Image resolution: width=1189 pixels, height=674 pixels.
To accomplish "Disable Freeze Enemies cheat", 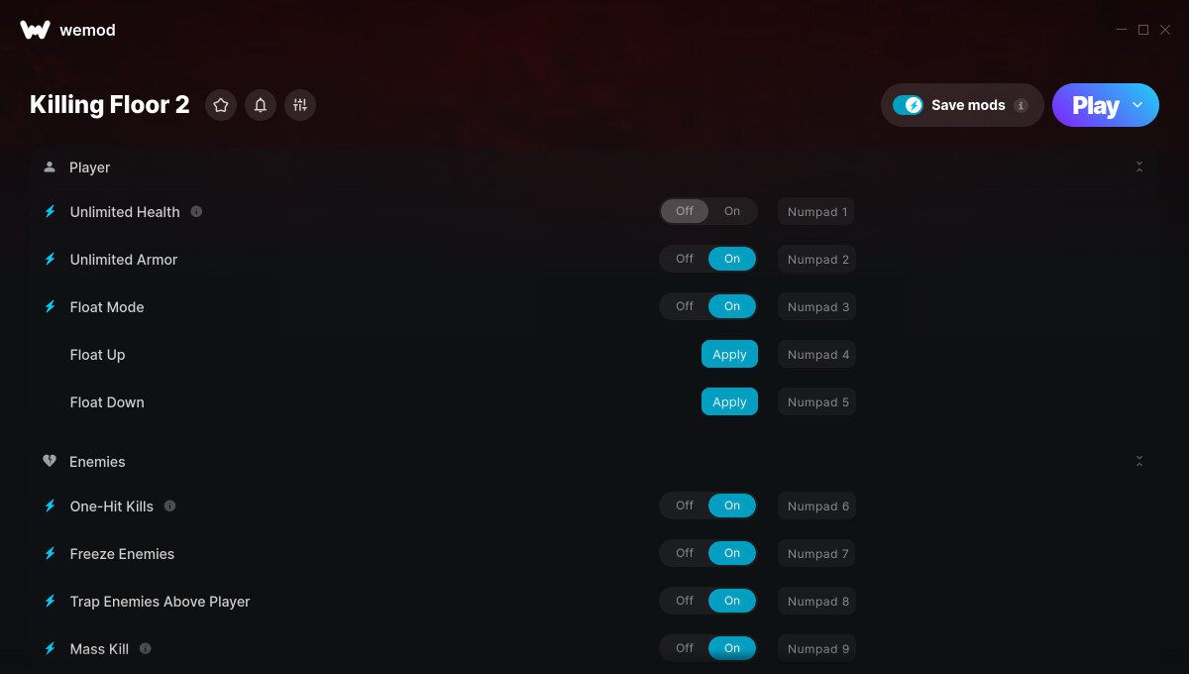I will click(x=685, y=553).
